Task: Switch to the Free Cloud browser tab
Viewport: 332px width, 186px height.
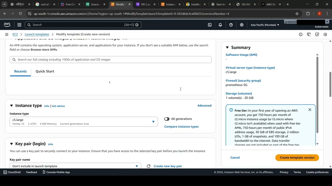Action: click(70, 4)
